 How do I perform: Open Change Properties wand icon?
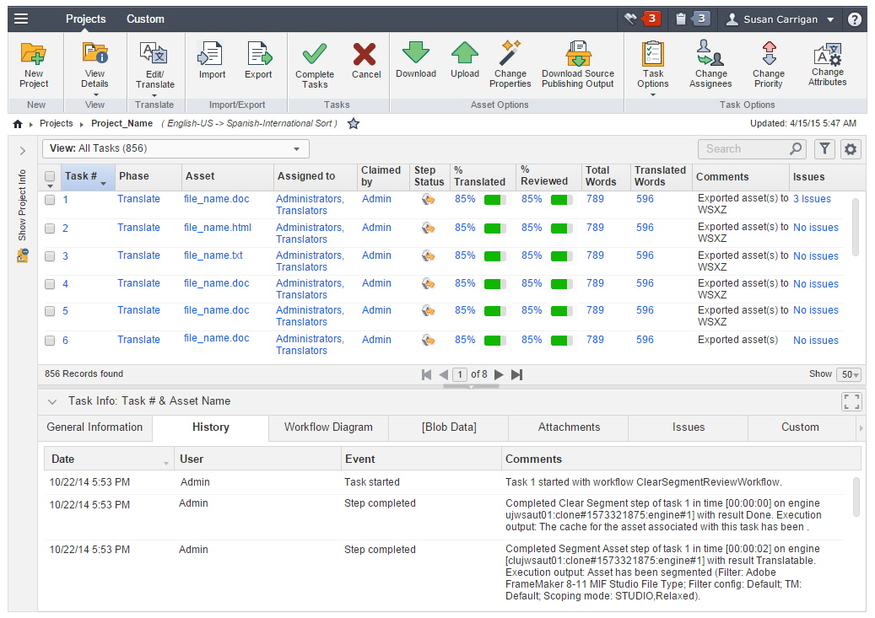coord(510,52)
